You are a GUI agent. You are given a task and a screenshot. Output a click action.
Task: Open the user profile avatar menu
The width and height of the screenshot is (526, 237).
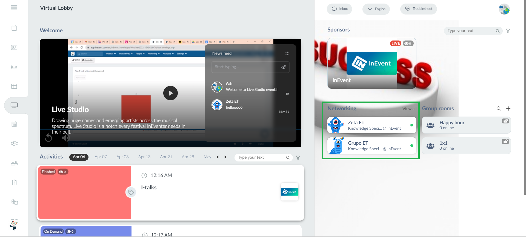point(504,9)
